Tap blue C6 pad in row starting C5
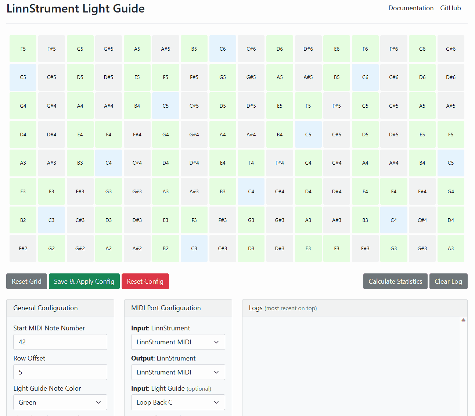The image size is (475, 416). [x=365, y=77]
